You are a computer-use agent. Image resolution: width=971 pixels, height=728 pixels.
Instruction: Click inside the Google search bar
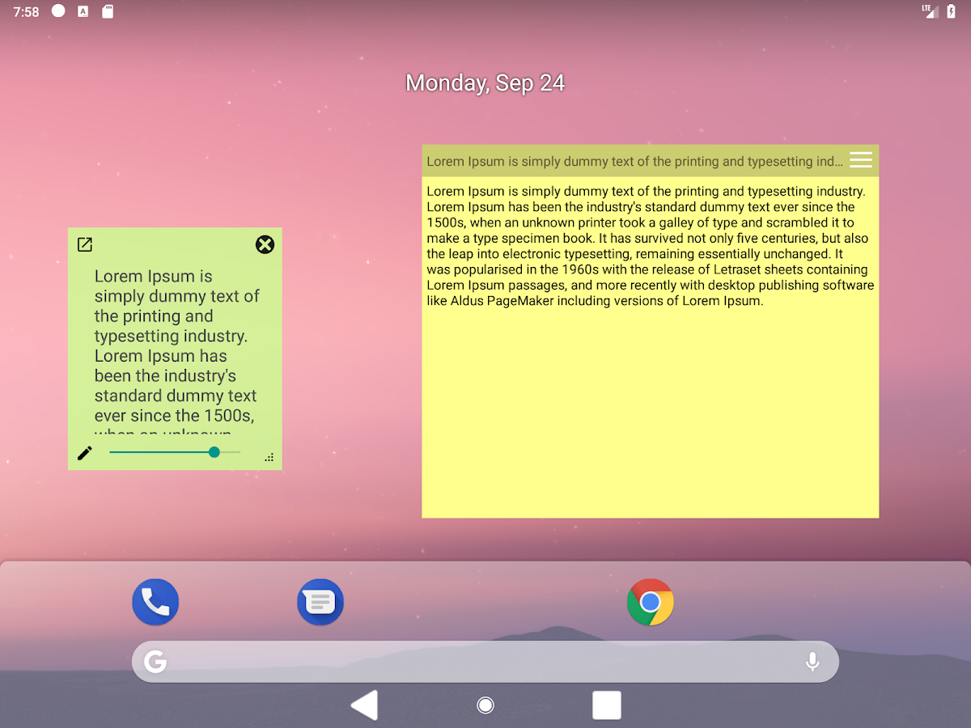[x=485, y=662]
